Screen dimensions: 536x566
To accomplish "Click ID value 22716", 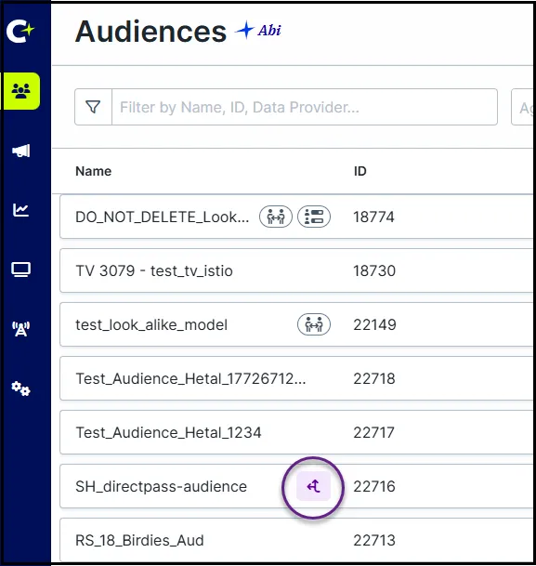I will click(374, 486).
